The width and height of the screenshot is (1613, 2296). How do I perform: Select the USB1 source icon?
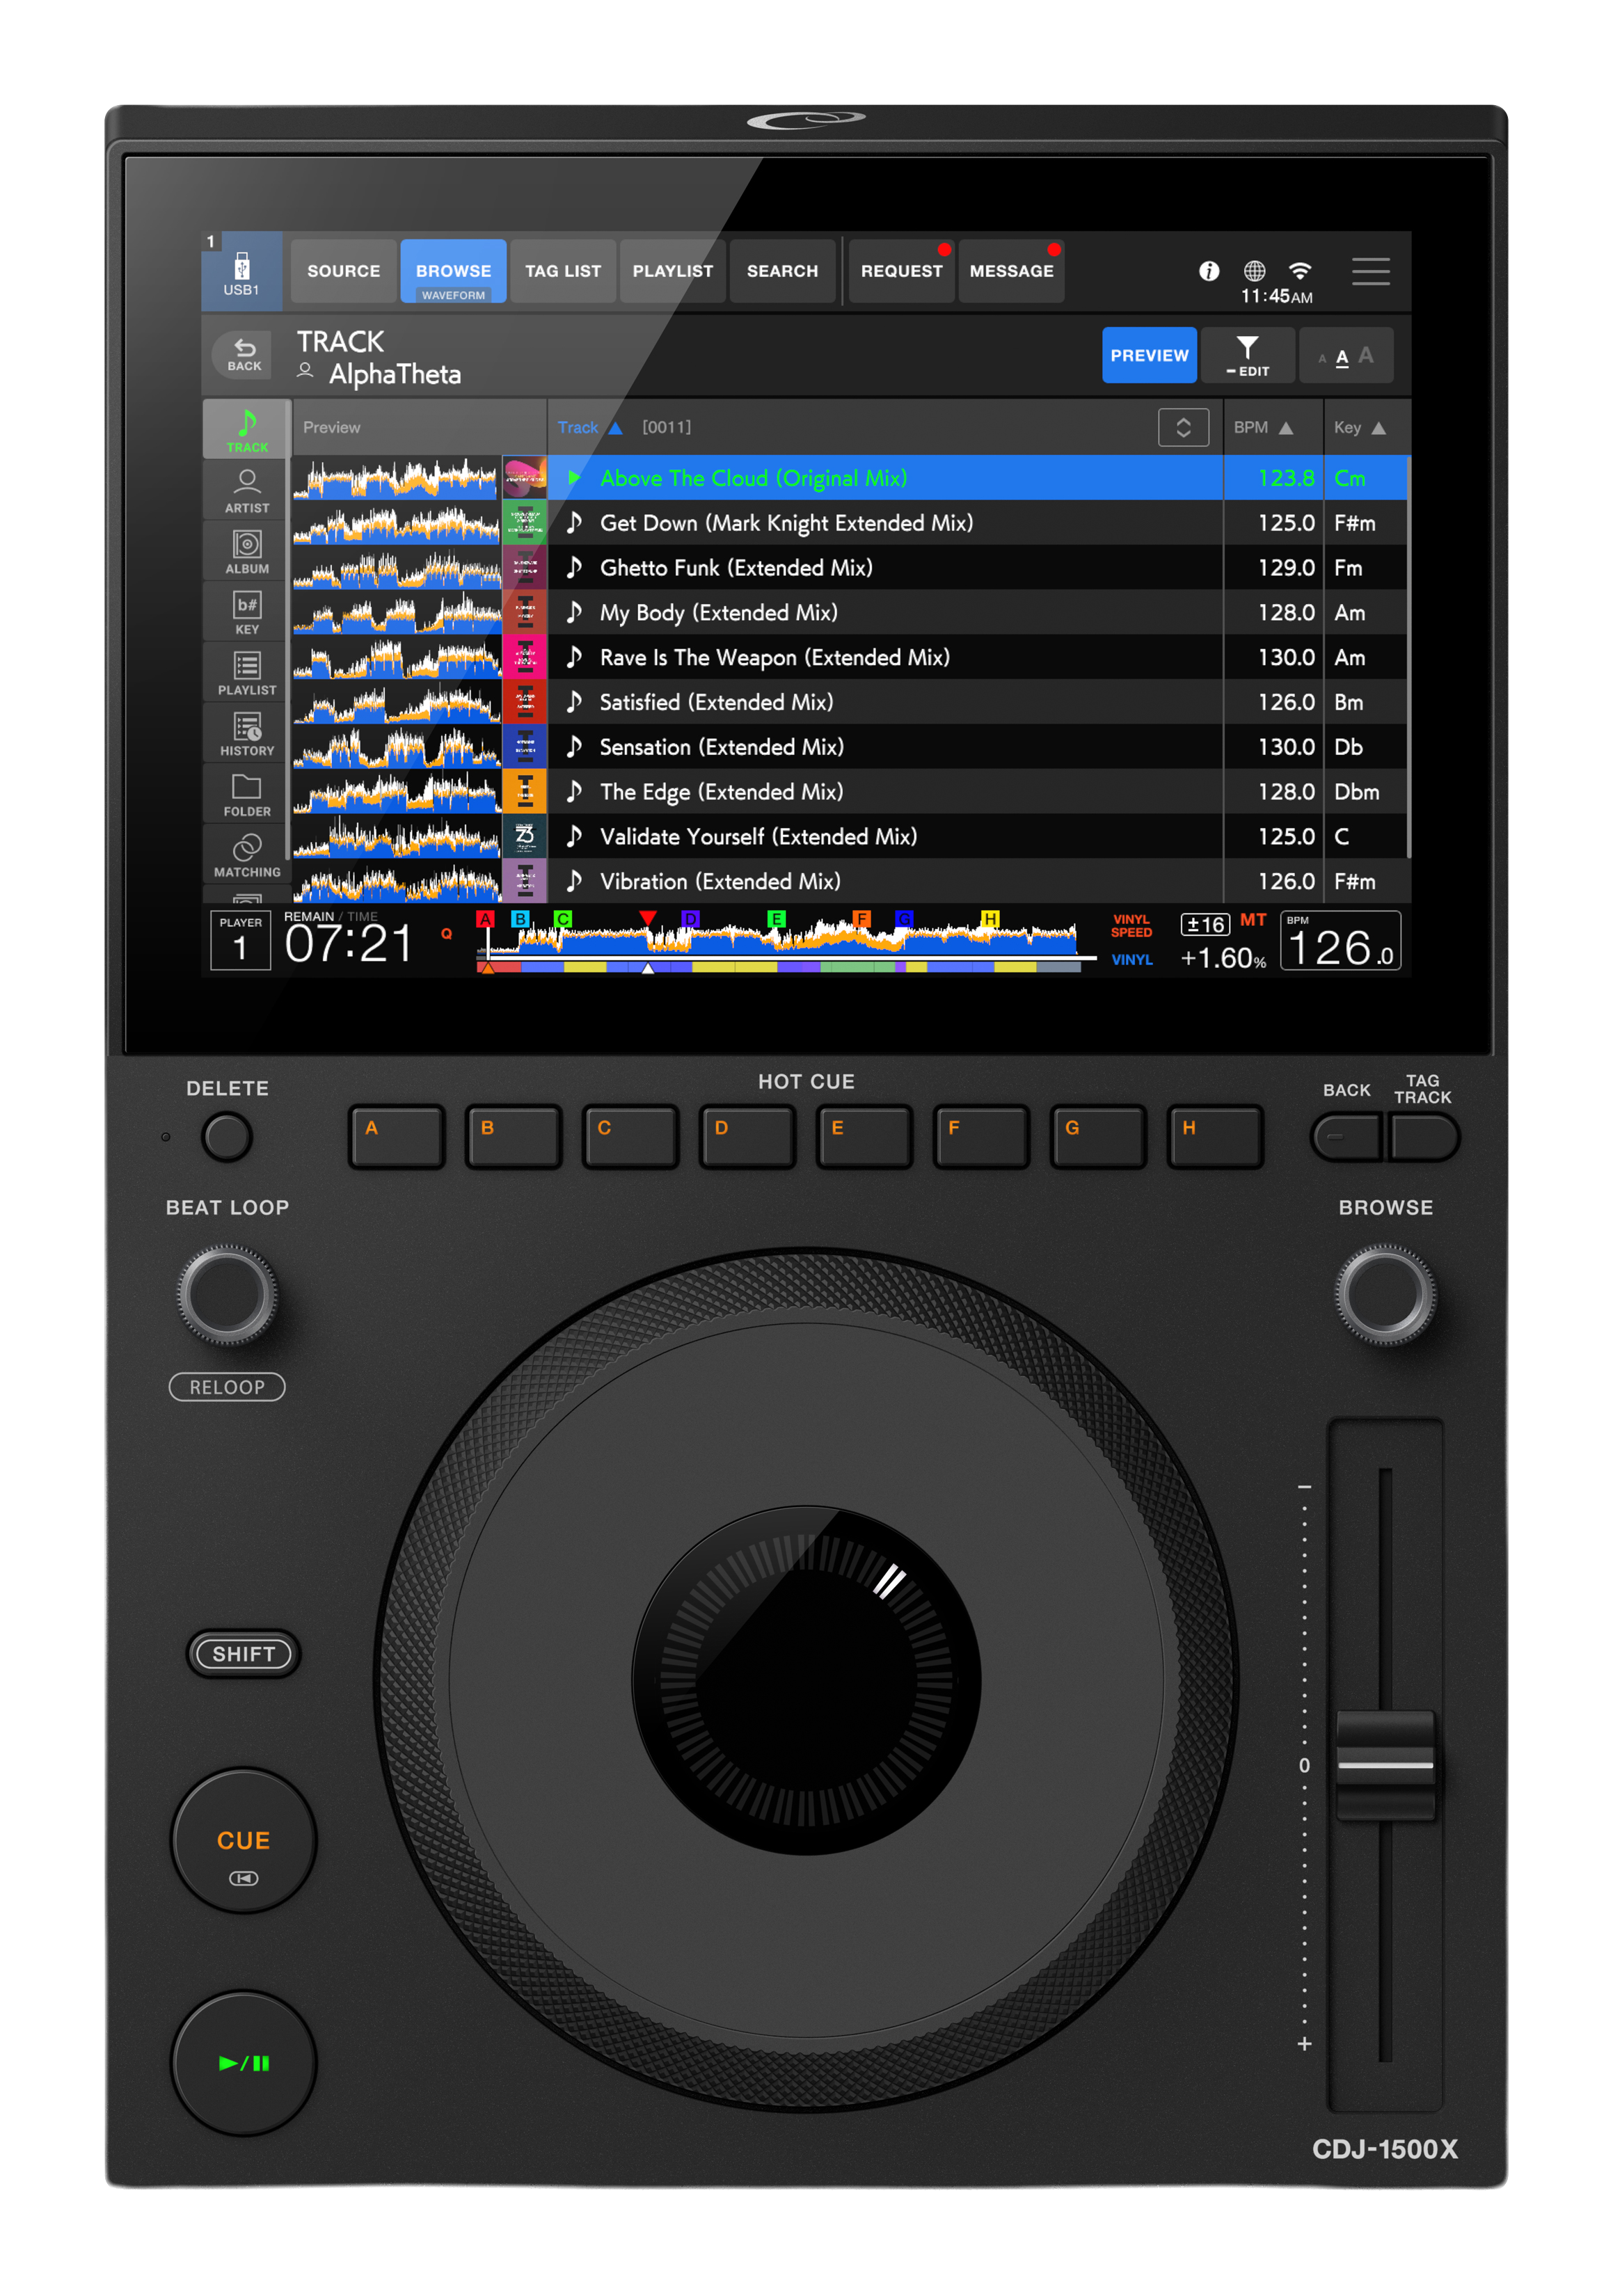point(241,271)
